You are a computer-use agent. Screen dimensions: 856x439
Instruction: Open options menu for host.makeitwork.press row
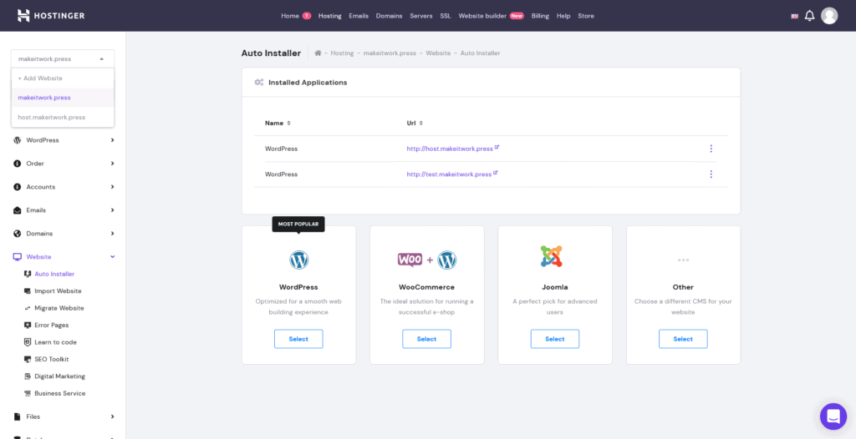[x=711, y=149]
